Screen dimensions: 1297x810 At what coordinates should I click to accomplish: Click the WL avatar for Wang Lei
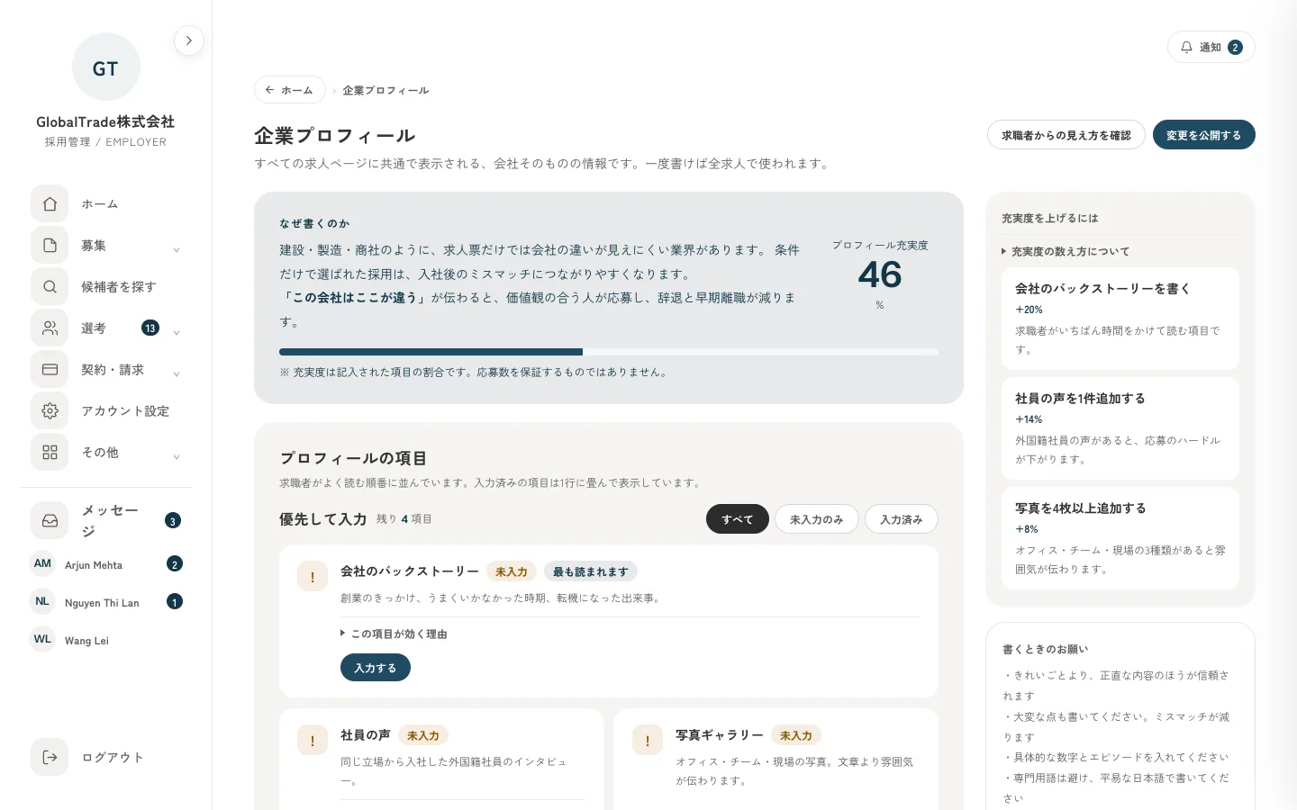42,640
